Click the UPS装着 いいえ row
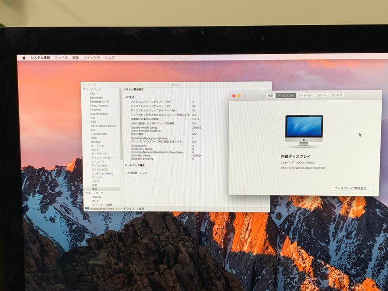 coord(137,173)
